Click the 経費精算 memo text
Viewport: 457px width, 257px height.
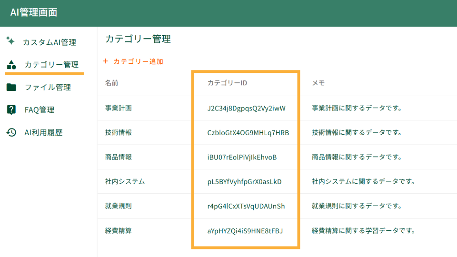(364, 231)
